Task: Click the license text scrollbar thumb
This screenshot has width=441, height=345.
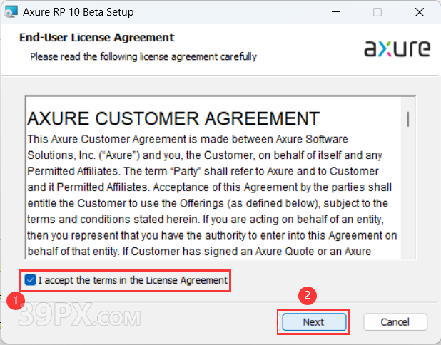Action: click(x=407, y=119)
